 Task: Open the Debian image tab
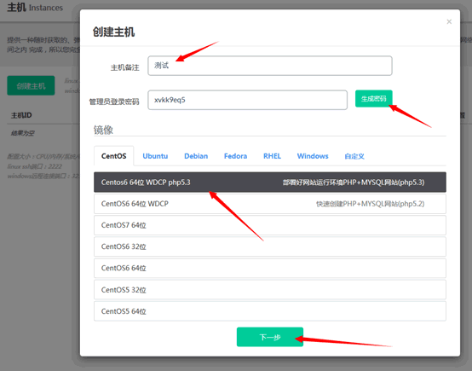click(196, 156)
